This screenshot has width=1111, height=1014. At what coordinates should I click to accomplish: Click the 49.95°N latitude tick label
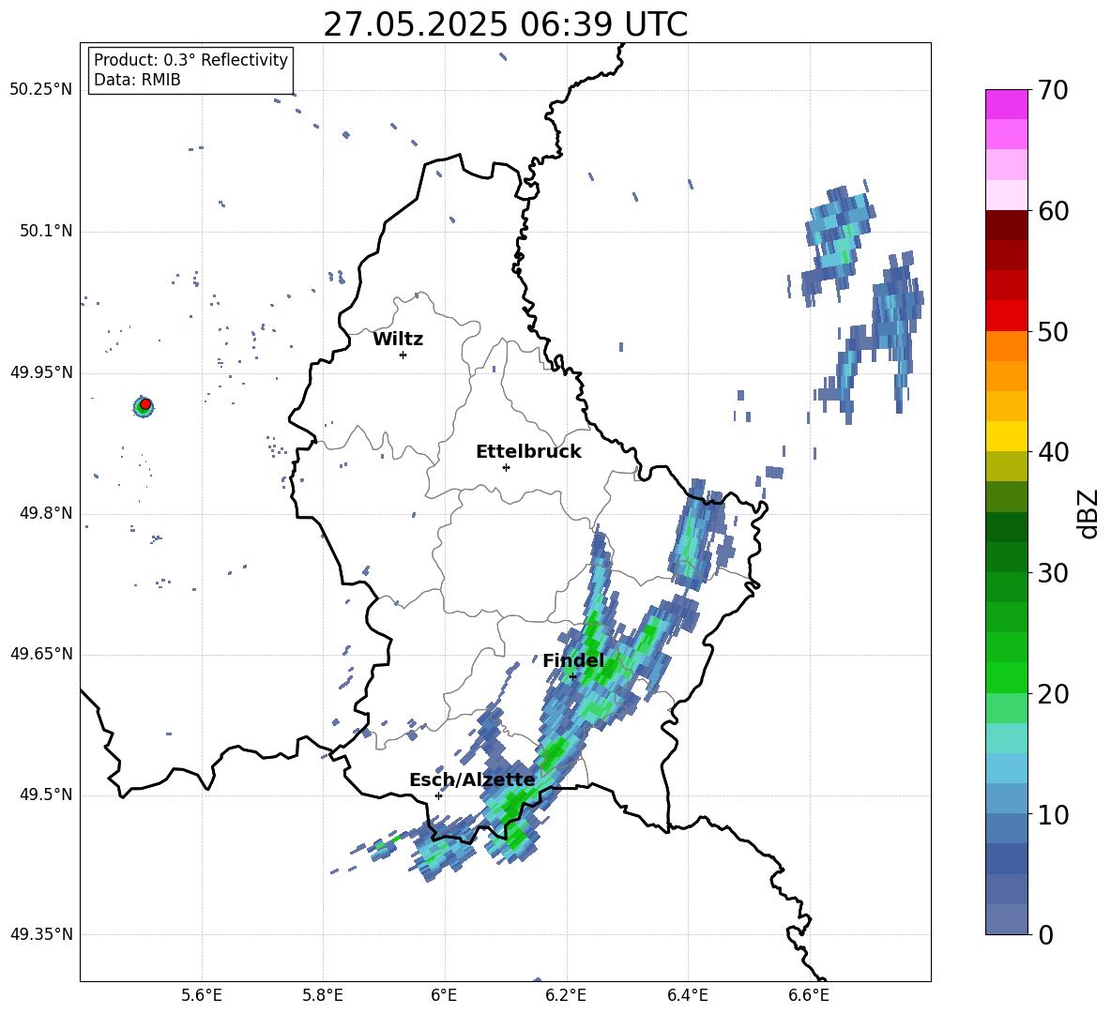point(41,371)
